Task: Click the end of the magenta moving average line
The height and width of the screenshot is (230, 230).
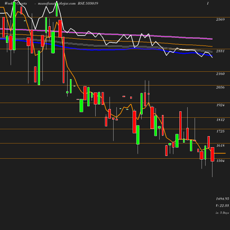Action: point(212,39)
